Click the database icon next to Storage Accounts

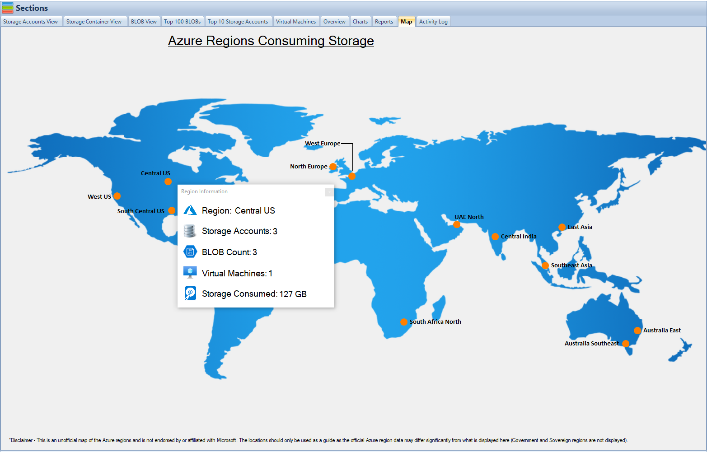[190, 231]
